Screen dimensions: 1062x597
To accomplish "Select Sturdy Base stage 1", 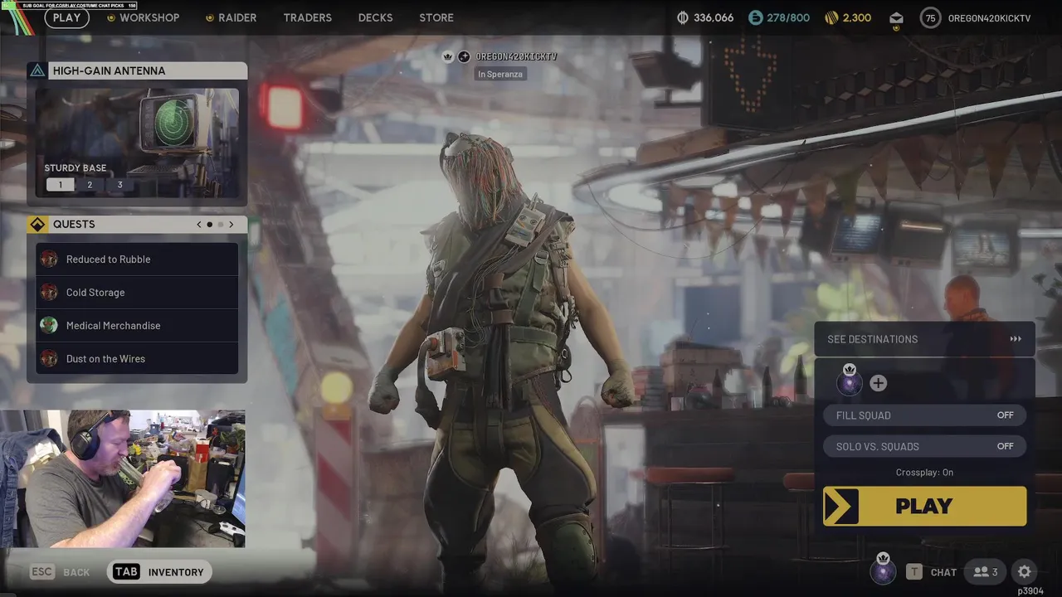I will 60,185.
